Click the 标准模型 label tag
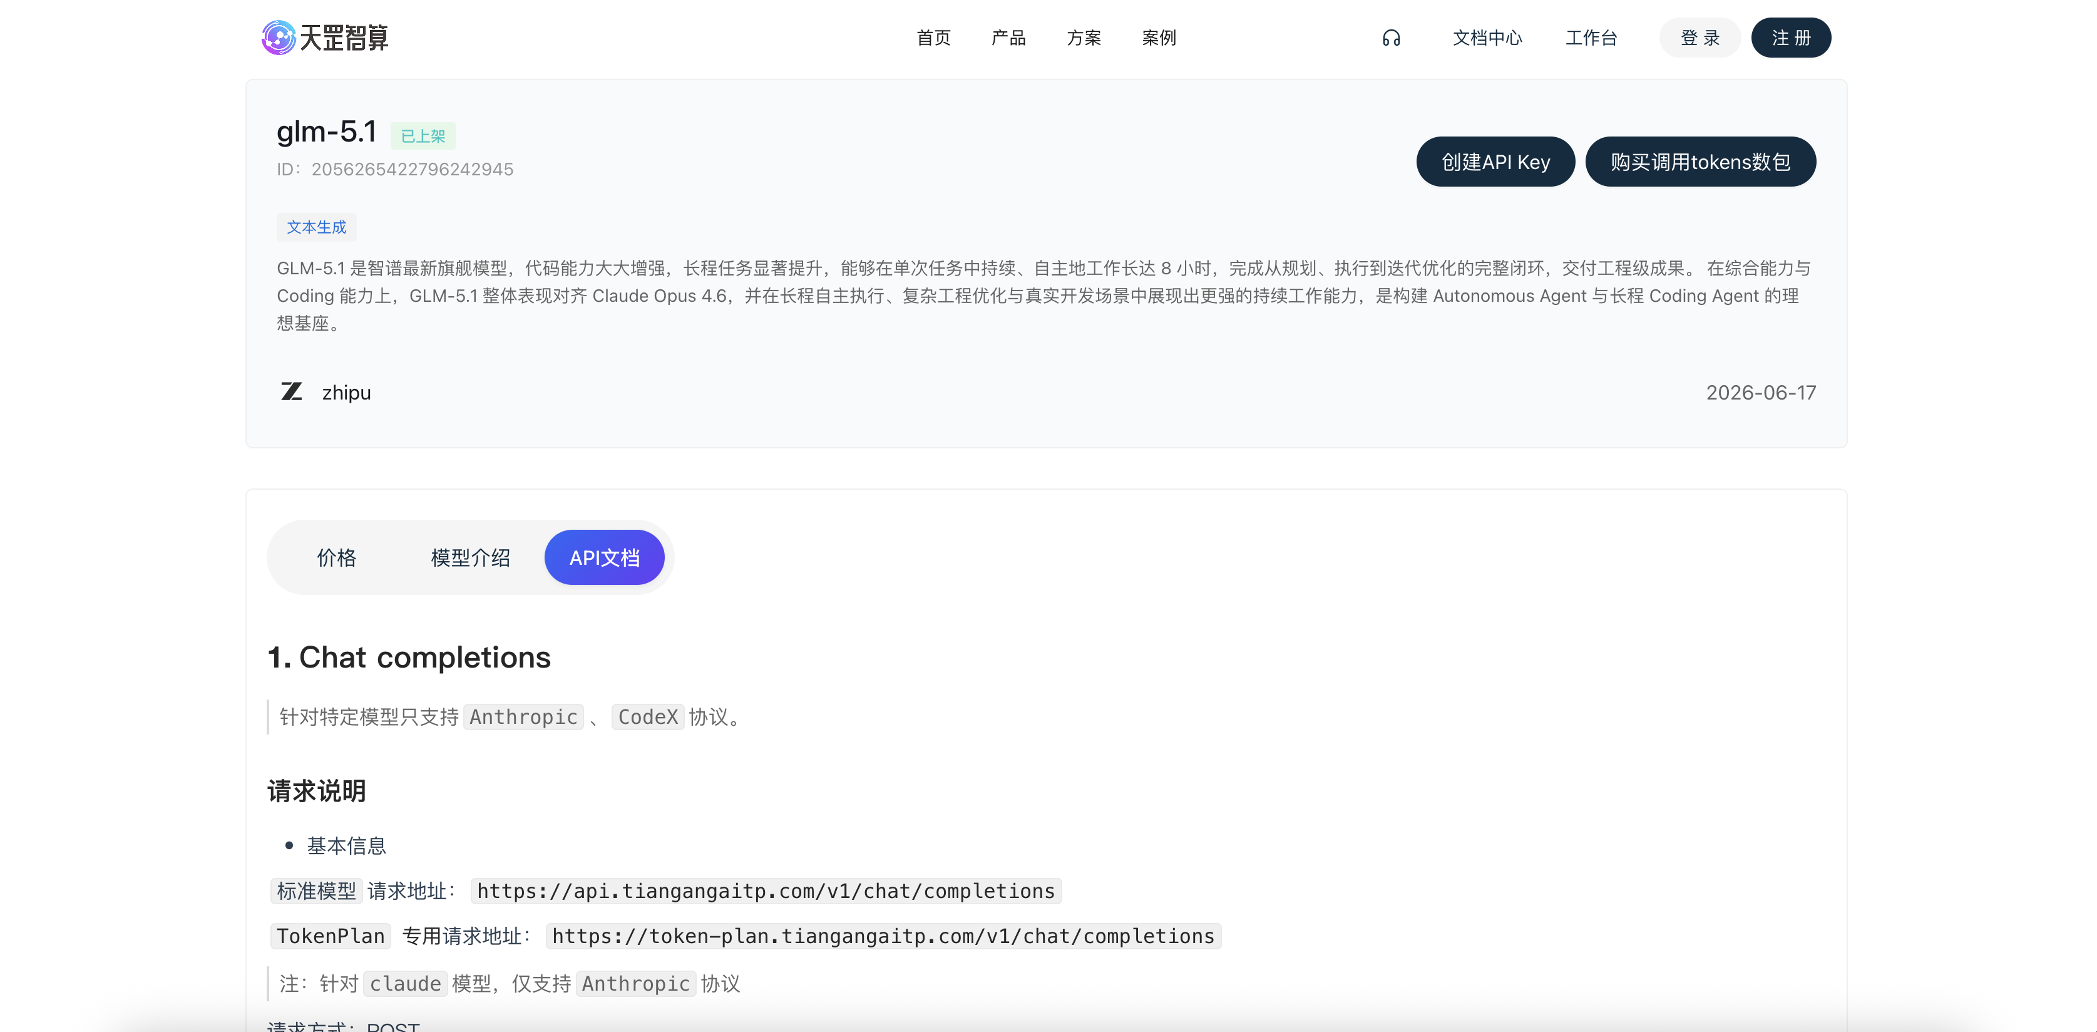Image resolution: width=2097 pixels, height=1032 pixels. coord(317,891)
